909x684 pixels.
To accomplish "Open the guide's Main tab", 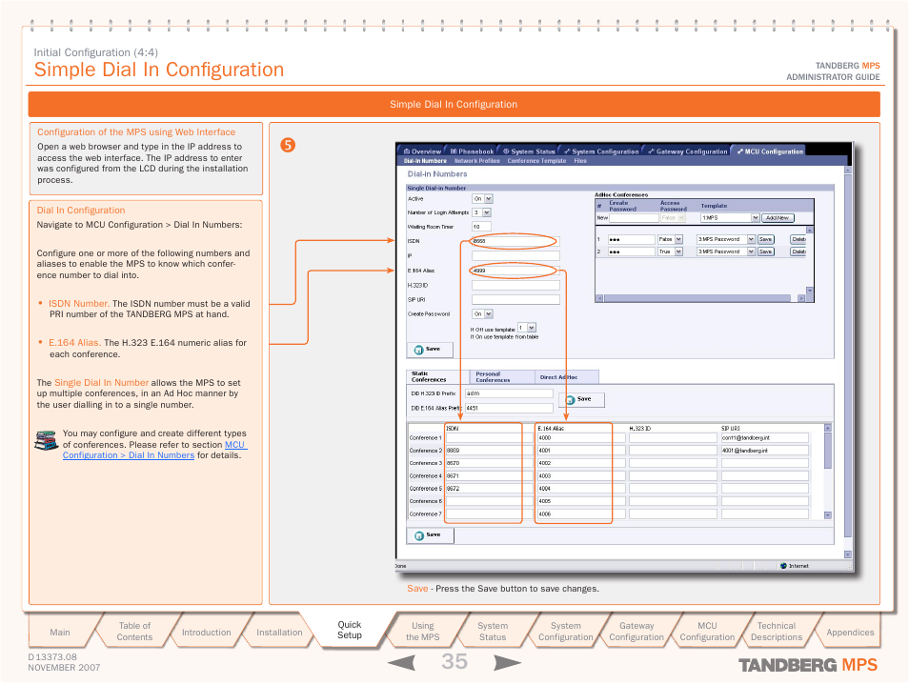I will 60,633.
